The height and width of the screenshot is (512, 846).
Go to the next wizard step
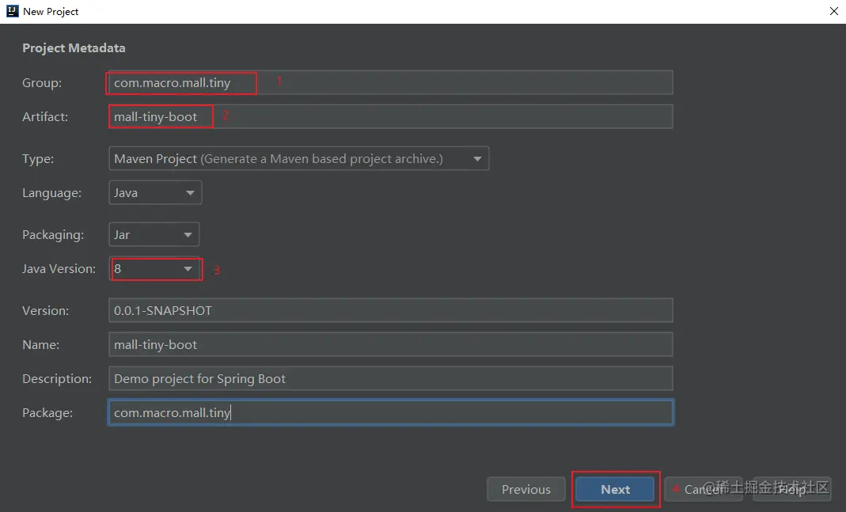click(x=615, y=489)
